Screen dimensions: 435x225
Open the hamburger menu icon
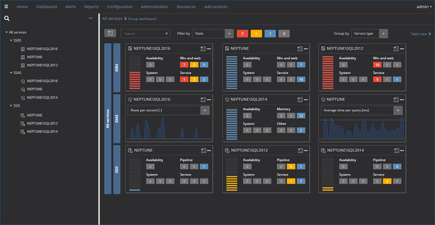[6, 7]
